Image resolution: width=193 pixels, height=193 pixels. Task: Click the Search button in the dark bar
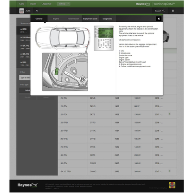[160, 11]
